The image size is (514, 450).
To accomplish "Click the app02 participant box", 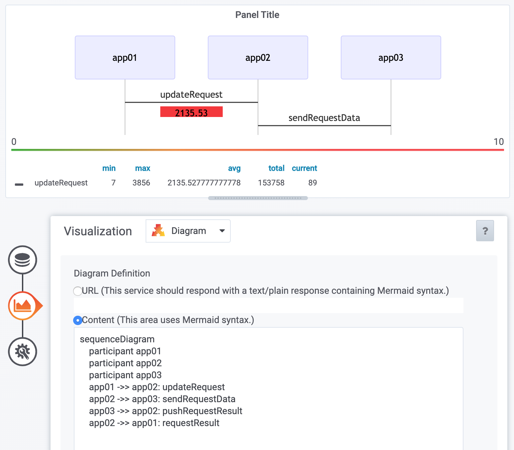I will (x=258, y=57).
